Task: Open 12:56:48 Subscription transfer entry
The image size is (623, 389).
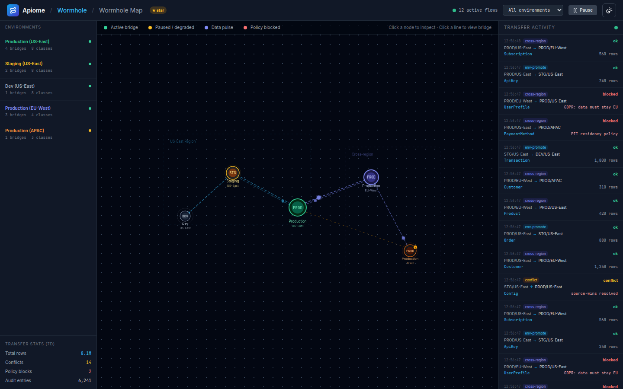Action: pyautogui.click(x=561, y=48)
